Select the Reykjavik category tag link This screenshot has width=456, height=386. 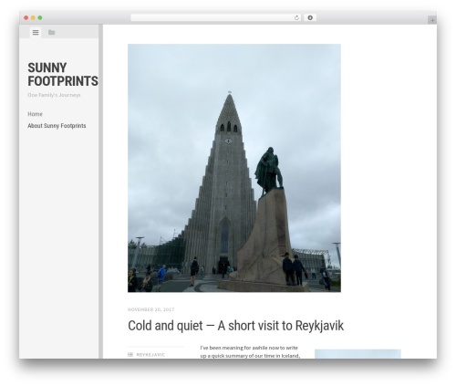(x=150, y=355)
